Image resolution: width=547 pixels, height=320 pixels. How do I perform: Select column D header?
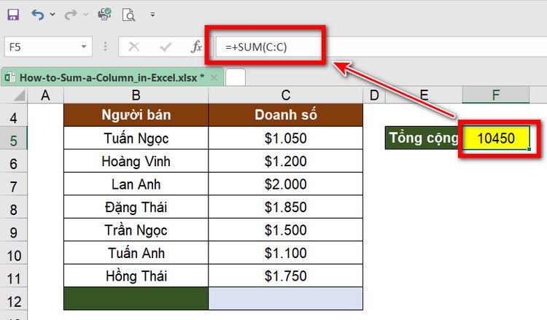pos(374,95)
